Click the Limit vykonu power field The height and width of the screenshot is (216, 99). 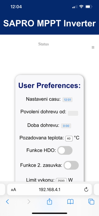61,180
